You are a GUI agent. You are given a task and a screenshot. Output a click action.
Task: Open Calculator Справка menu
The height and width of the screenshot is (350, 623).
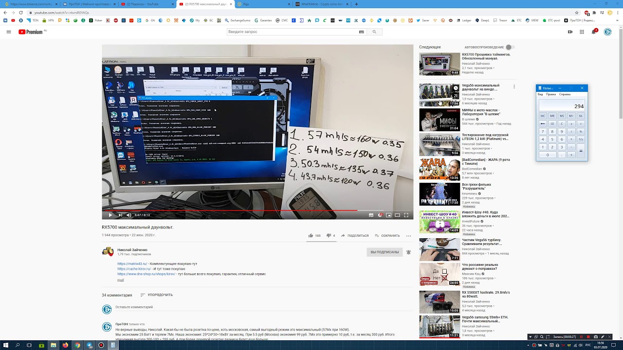tap(565, 94)
